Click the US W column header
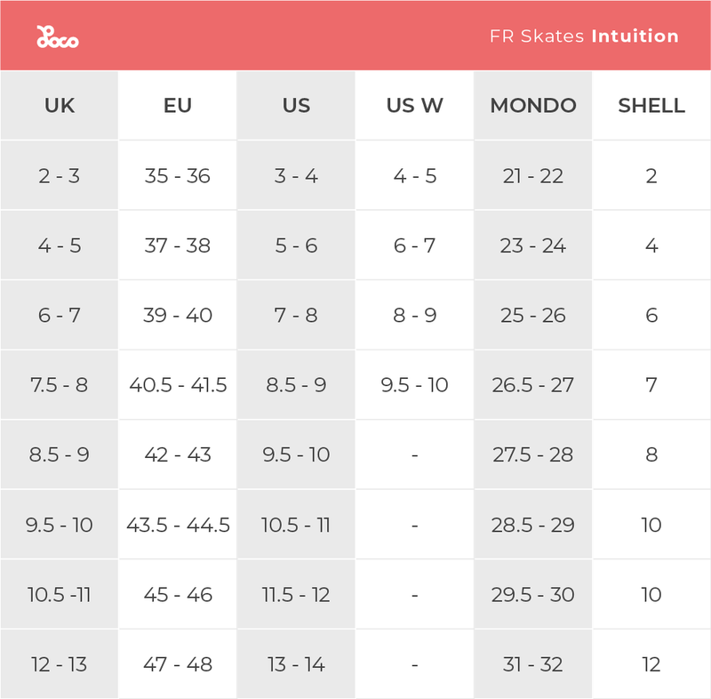711x699 pixels. click(x=414, y=105)
